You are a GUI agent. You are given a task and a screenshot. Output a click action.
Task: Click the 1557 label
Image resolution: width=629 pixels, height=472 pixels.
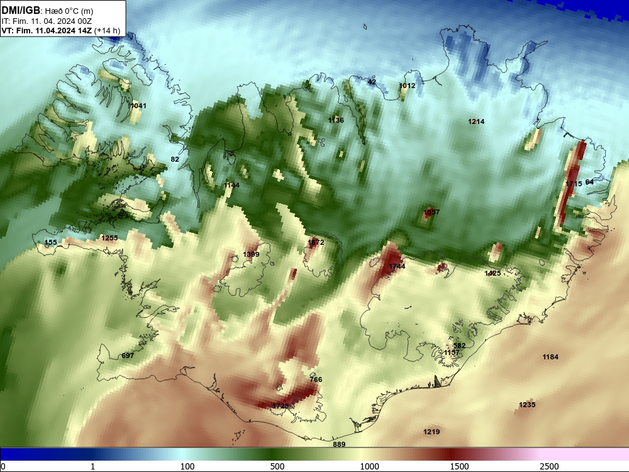pyautogui.click(x=431, y=212)
